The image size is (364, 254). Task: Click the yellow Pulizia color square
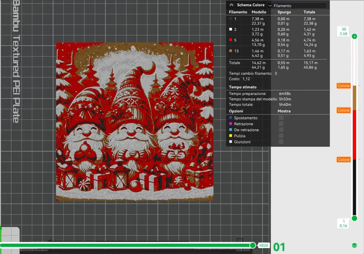[x=230, y=136]
